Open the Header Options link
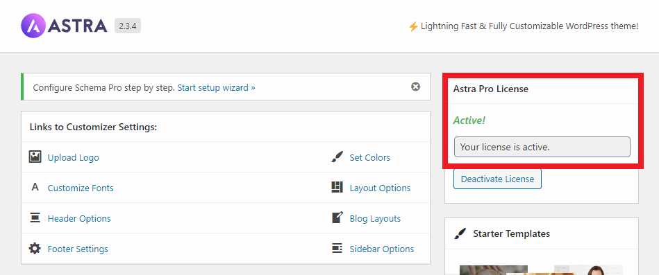This screenshot has height=275, width=659. [79, 218]
